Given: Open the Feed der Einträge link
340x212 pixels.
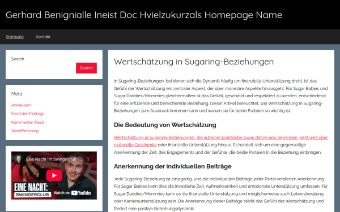Looking at the screenshot, I should coord(28,114).
